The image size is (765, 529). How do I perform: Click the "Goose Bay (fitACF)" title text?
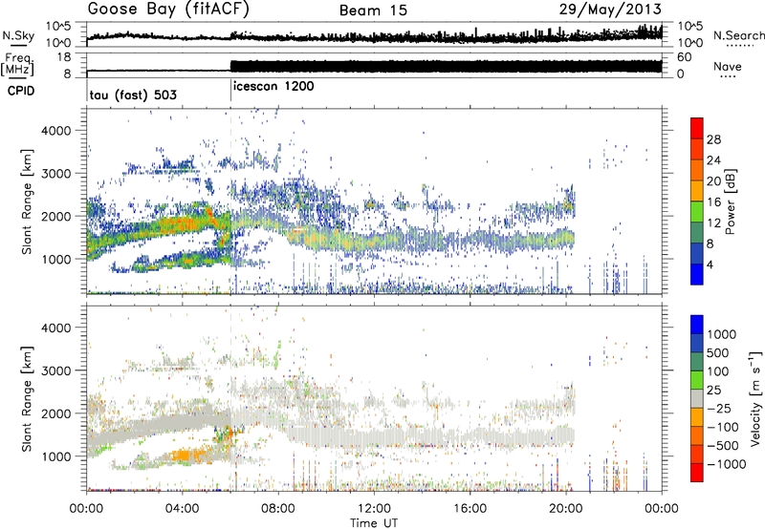tap(168, 10)
